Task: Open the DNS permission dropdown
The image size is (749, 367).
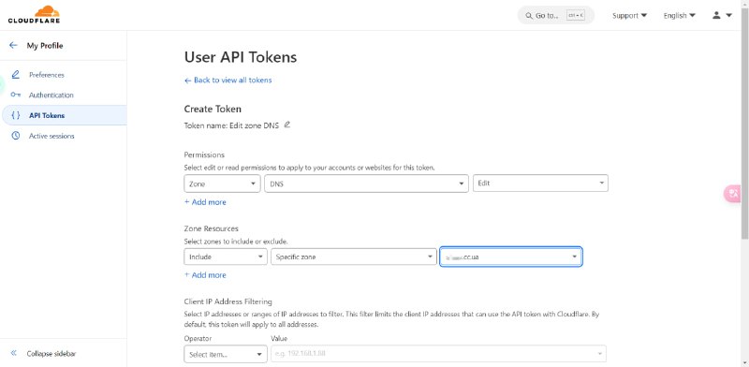Action: click(x=366, y=183)
